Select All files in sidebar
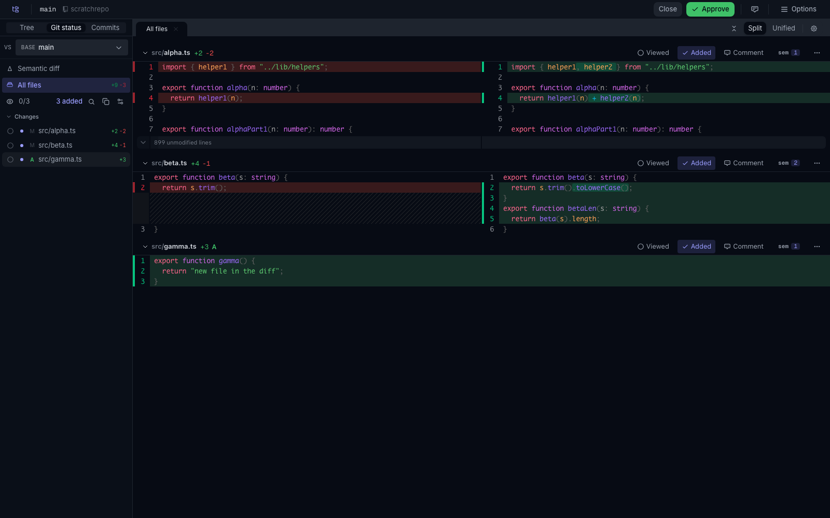The image size is (830, 518). pos(66,85)
